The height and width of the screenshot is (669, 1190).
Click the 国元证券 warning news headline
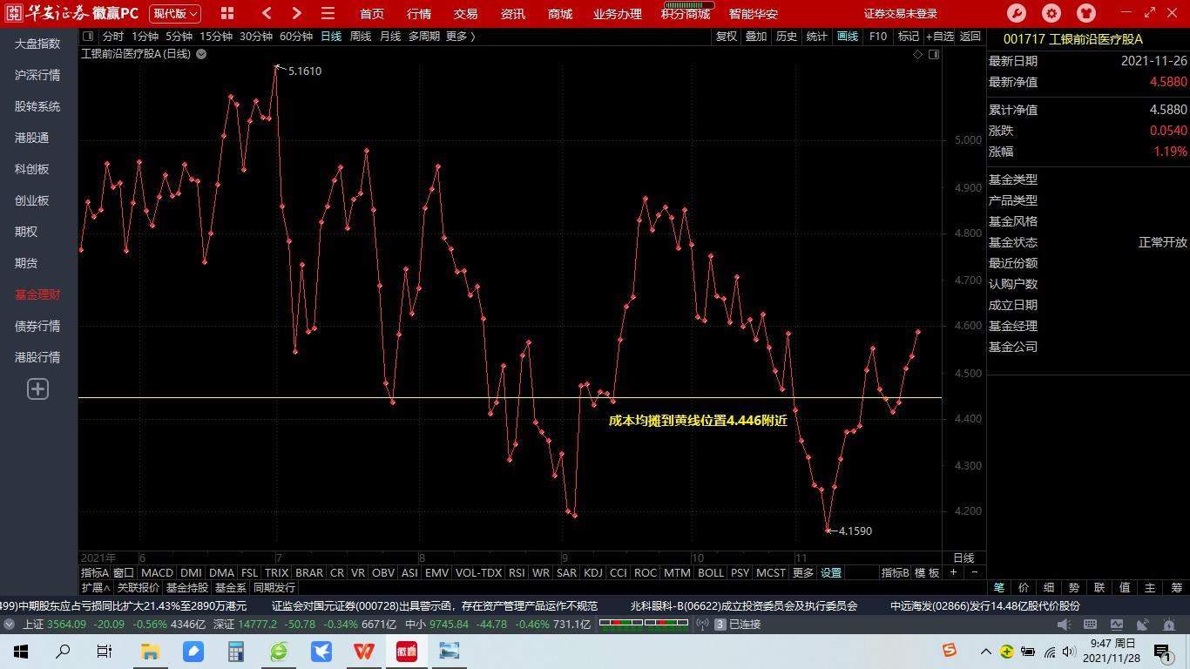pos(435,605)
